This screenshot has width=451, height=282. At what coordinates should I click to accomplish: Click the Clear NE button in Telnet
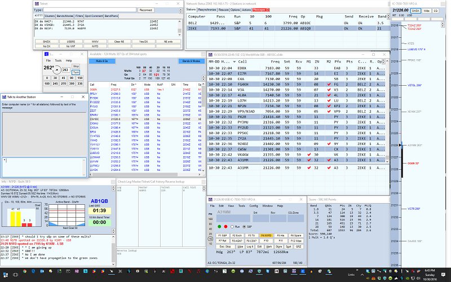tap(119, 41)
